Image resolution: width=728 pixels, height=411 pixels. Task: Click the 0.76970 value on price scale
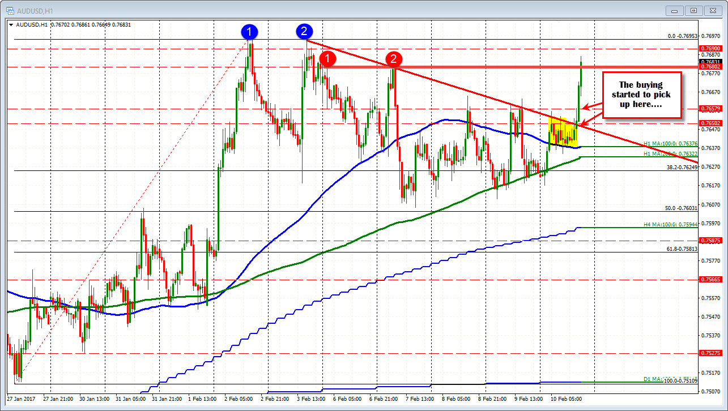click(x=710, y=36)
